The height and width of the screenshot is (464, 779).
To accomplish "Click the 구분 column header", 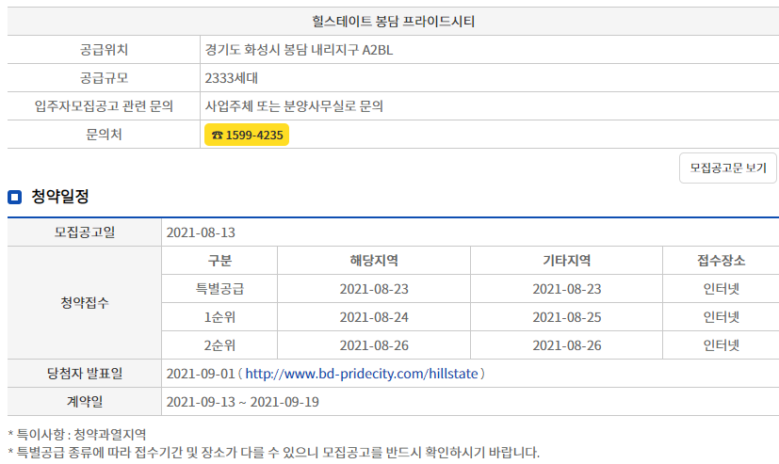I will coord(219,261).
